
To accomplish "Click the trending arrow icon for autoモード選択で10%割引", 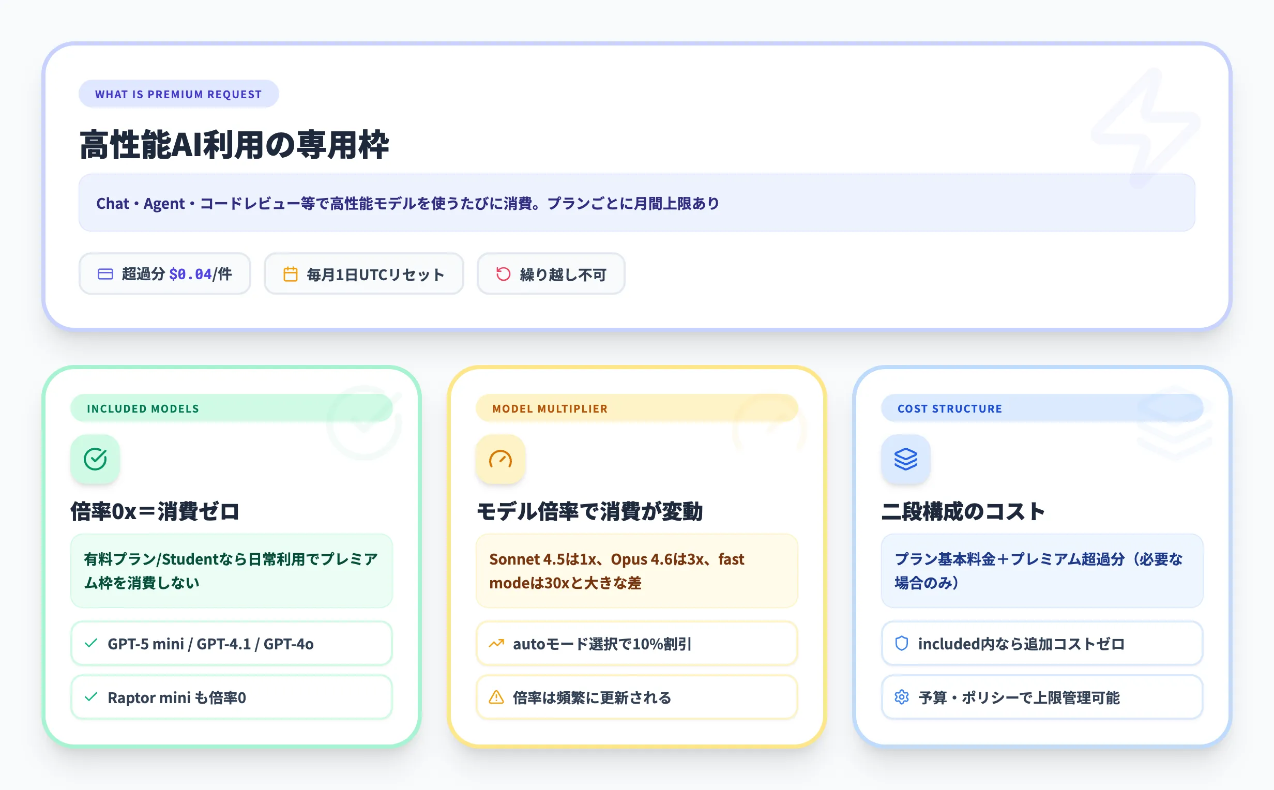I will (x=496, y=644).
